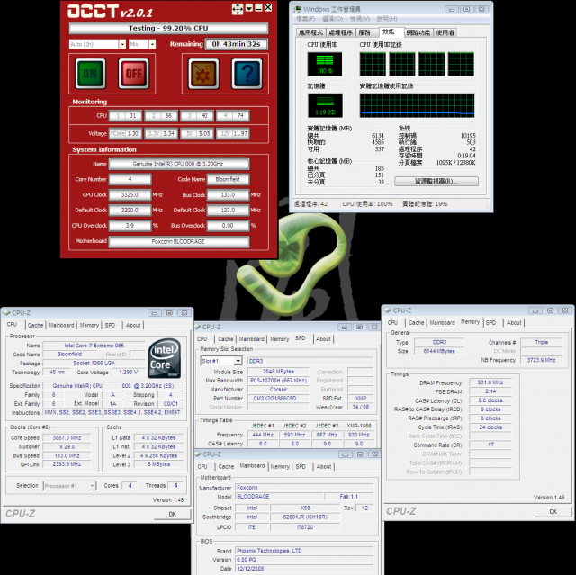Click title icon of CPU-Z Mainboard window
This screenshot has width=576, height=575.
pyautogui.click(x=198, y=454)
